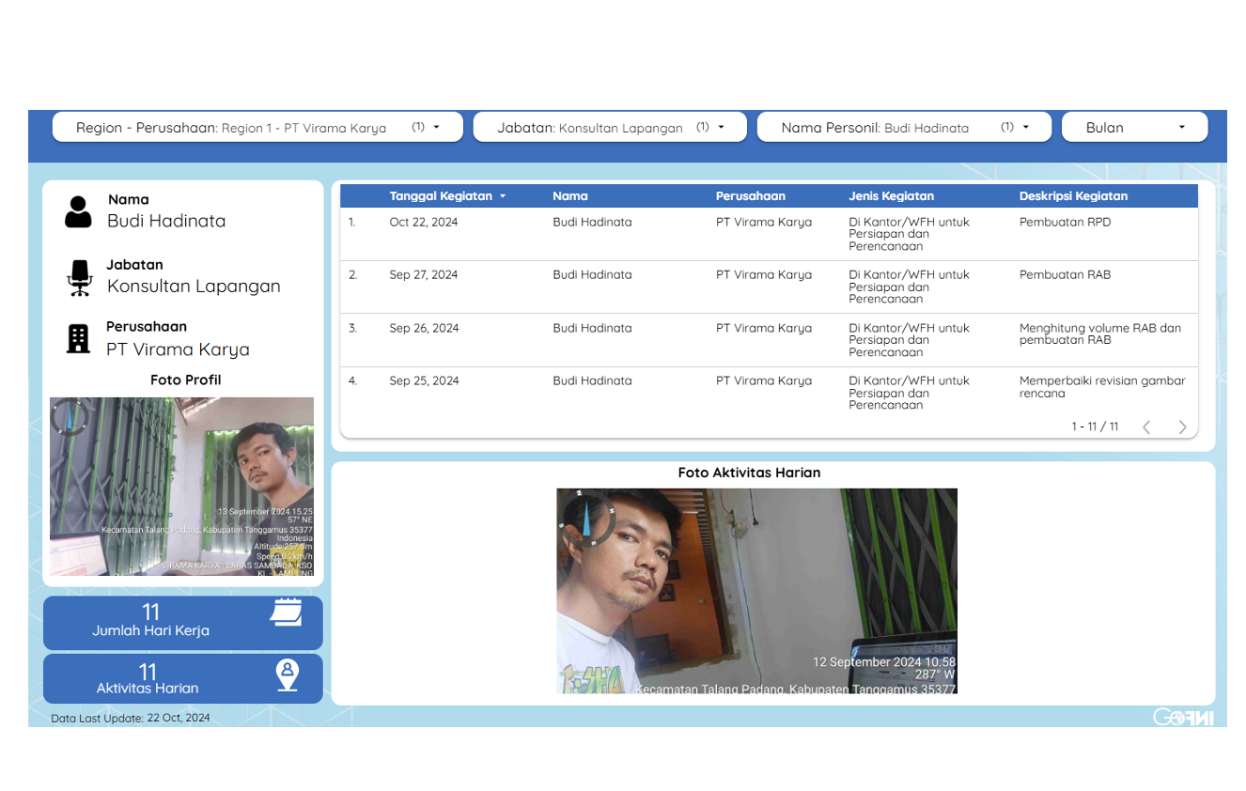Sort the table by Perusahaan column header
Image resolution: width=1246 pixels, height=791 pixels.
[751, 196]
